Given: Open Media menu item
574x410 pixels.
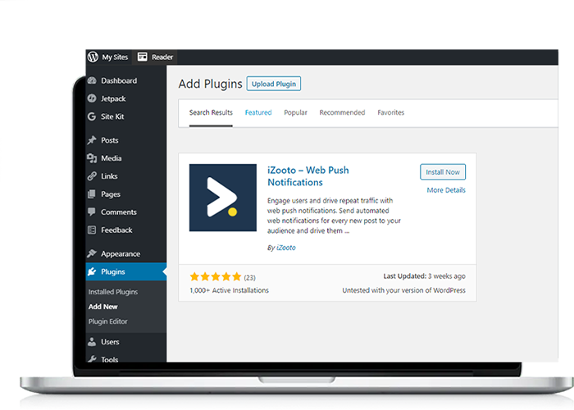Looking at the screenshot, I should point(112,158).
